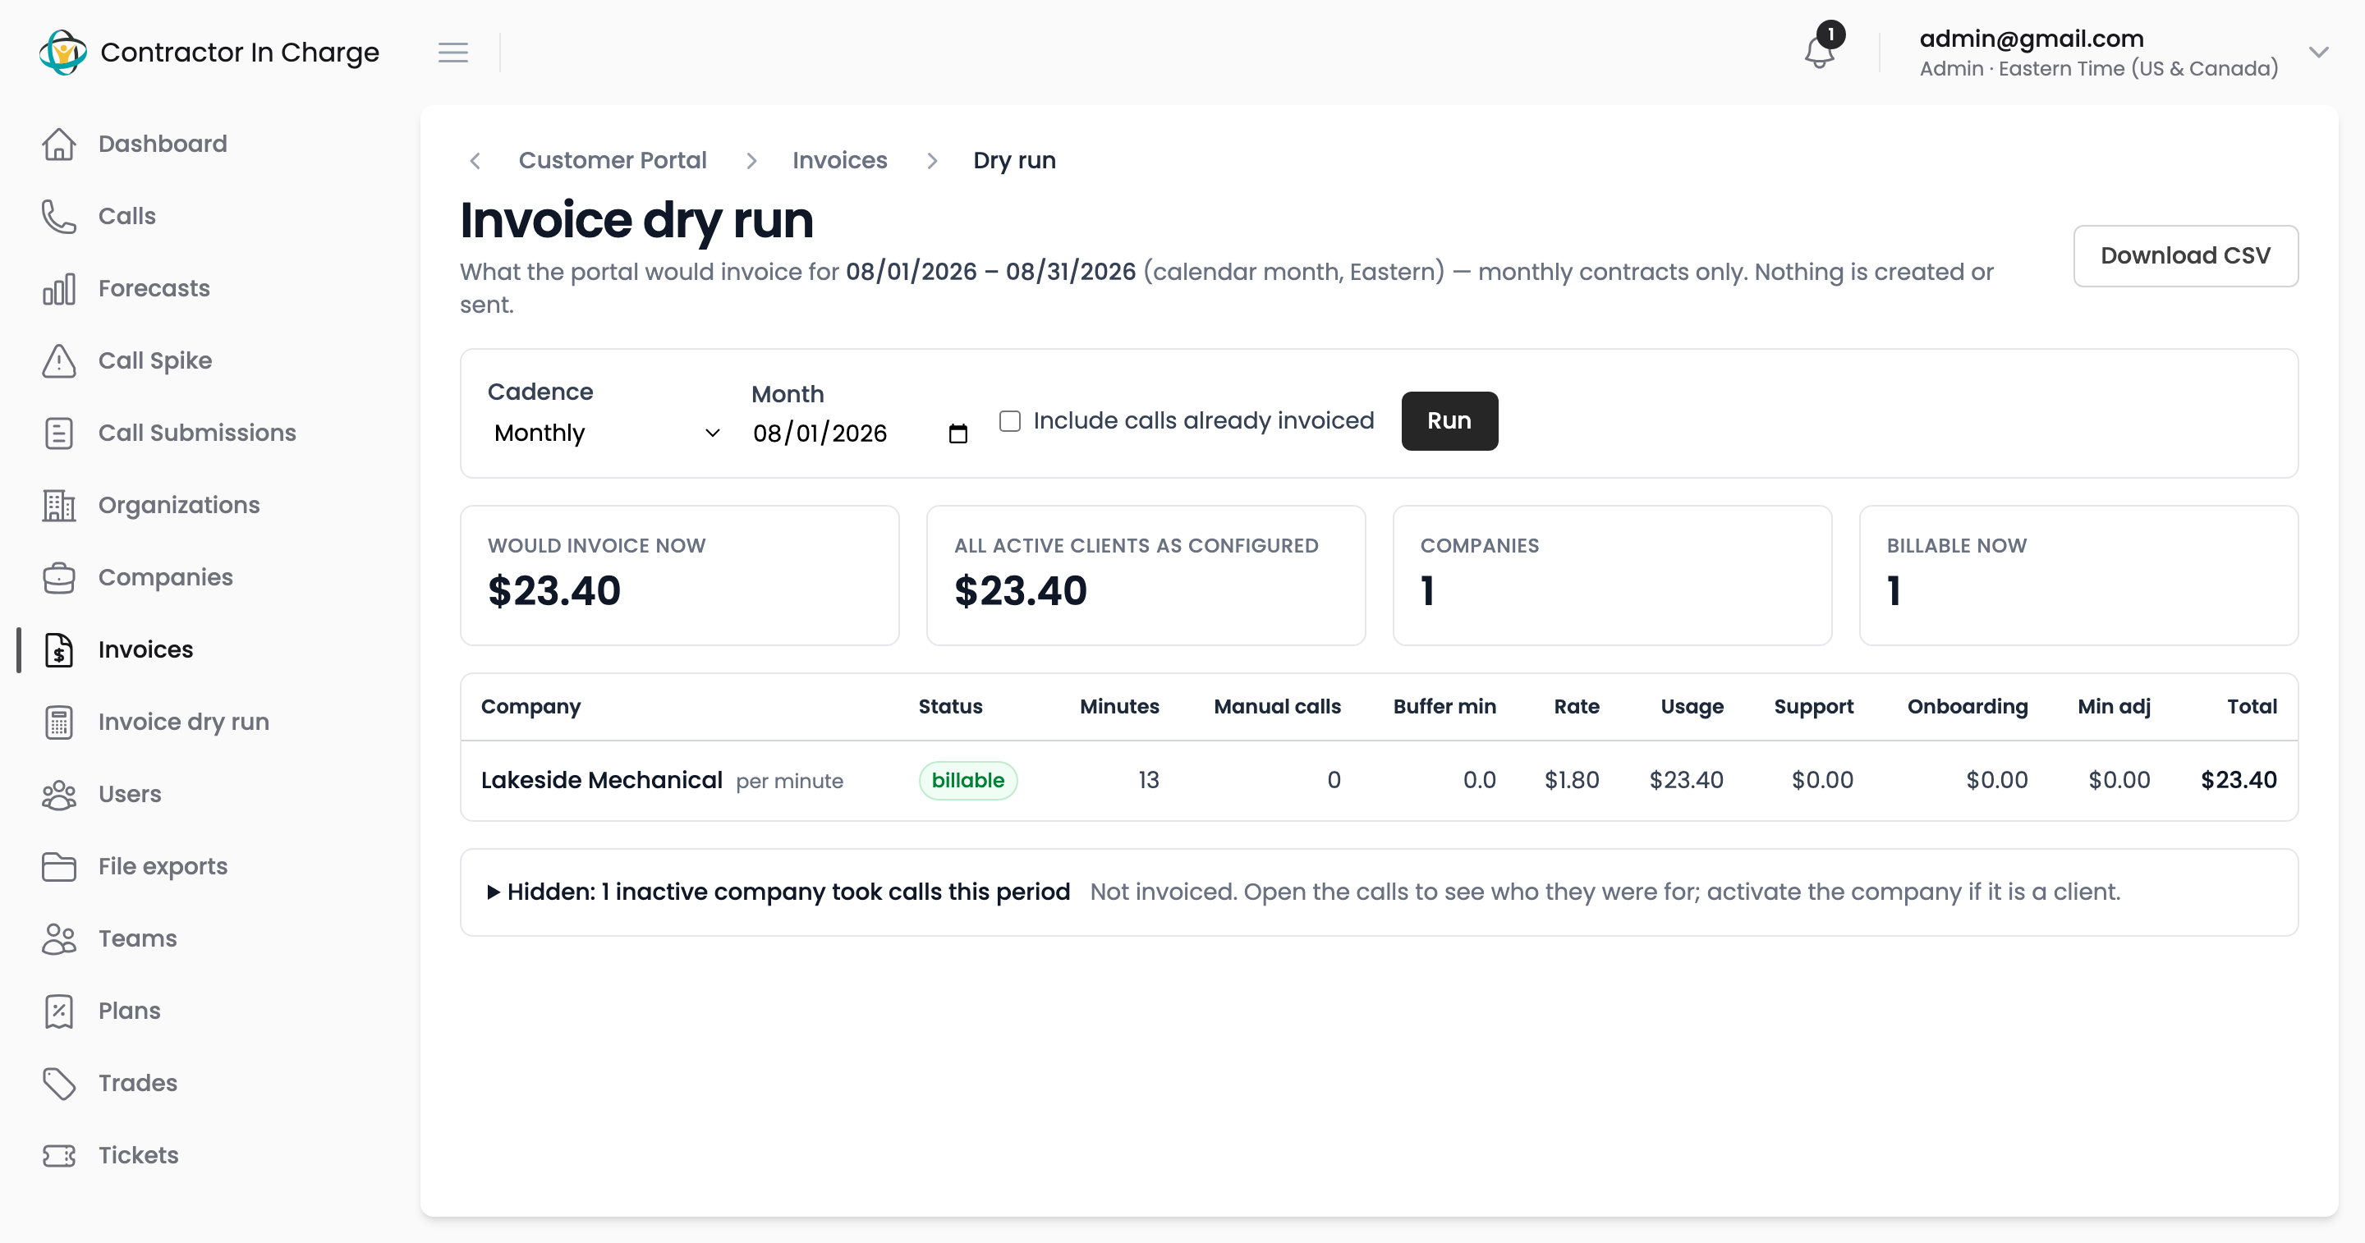
Task: Follow the Invoices breadcrumb link
Action: coord(839,161)
